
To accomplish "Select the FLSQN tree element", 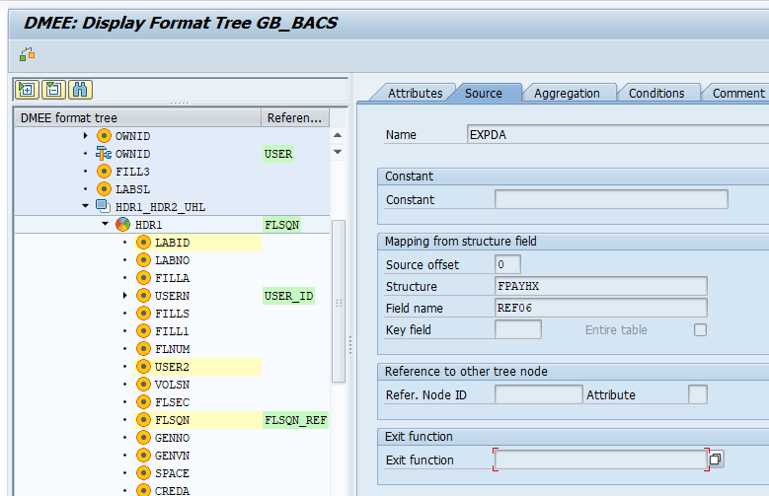I will click(172, 419).
